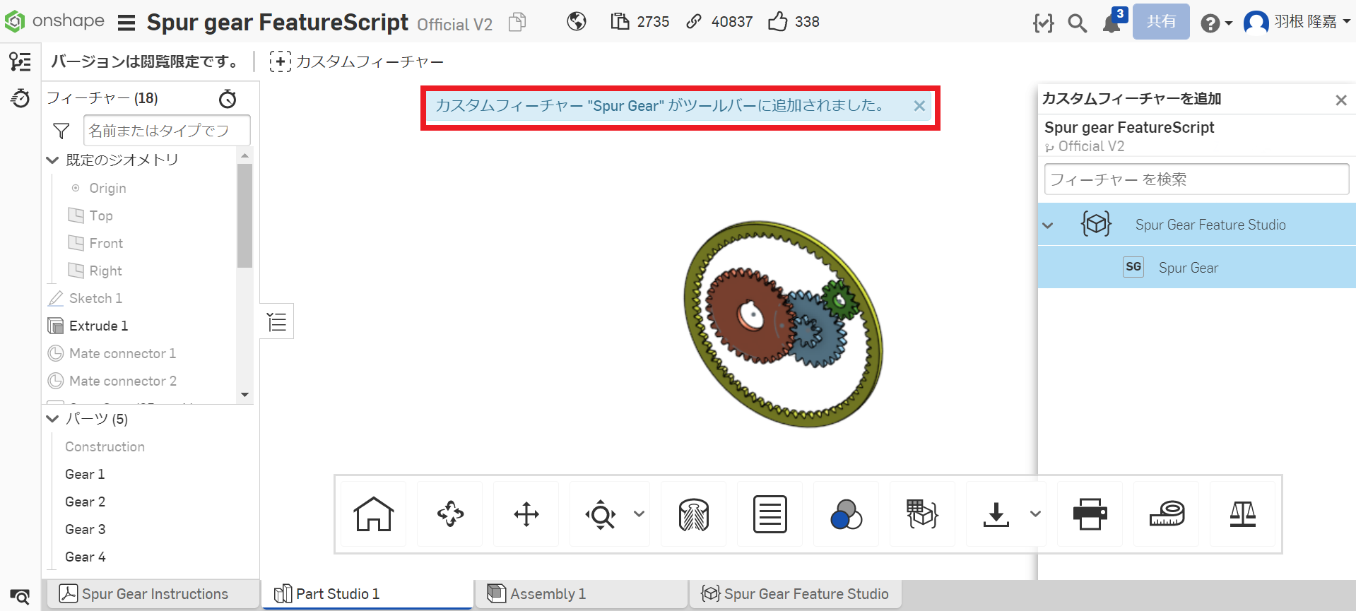The image size is (1356, 611).
Task: Click the section view icon
Action: (x=694, y=514)
